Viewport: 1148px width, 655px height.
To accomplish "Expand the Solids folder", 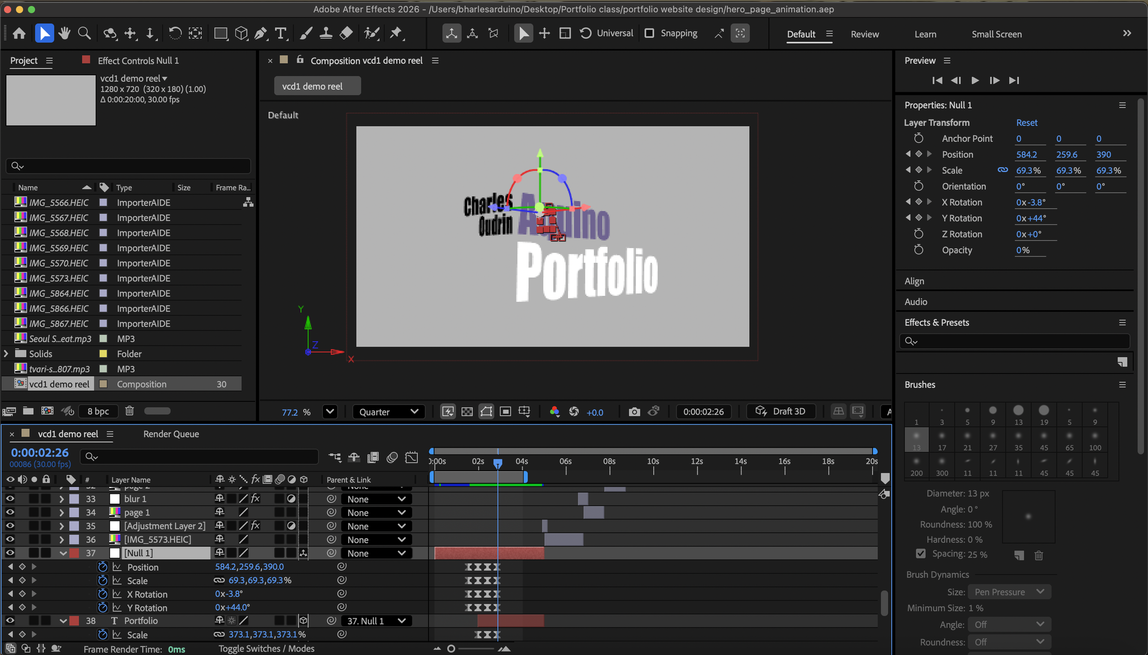I will (x=6, y=354).
